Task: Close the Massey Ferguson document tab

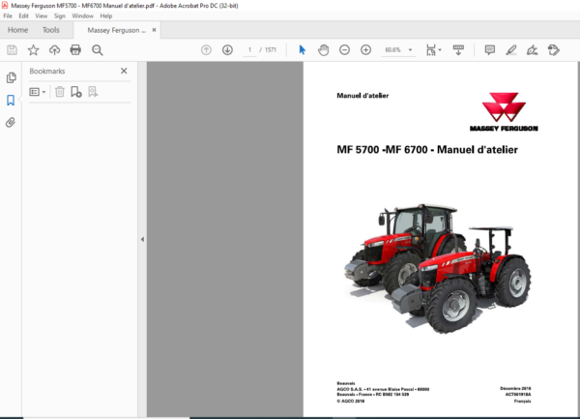Action: (155, 30)
